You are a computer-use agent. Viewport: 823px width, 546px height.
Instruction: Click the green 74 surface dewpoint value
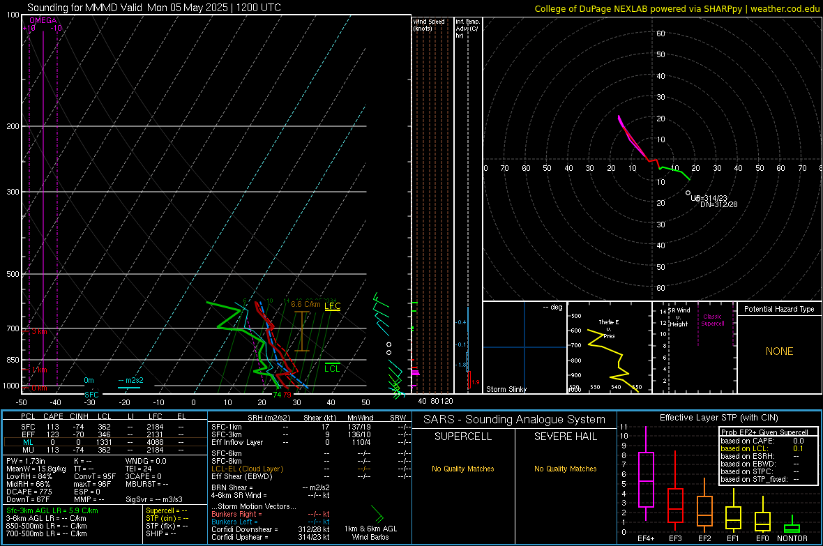277,395
